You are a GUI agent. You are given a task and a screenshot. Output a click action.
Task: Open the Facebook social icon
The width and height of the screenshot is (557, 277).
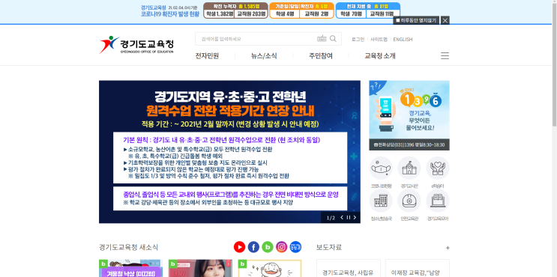253,247
